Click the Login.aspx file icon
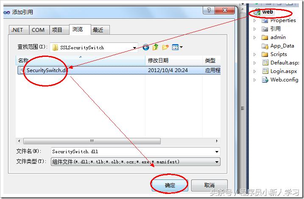 coord(265,71)
